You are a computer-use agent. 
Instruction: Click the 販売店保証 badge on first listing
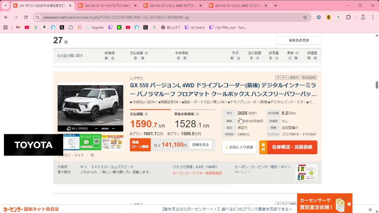(x=309, y=78)
